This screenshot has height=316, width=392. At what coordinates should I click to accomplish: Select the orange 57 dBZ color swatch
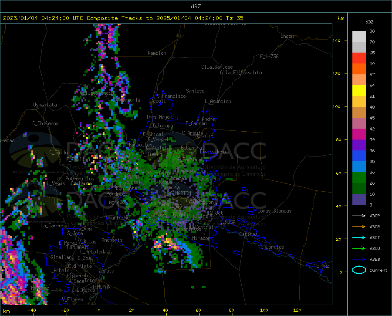(359, 69)
